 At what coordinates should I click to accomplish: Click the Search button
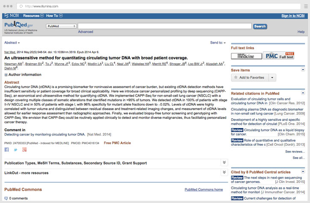260,26
